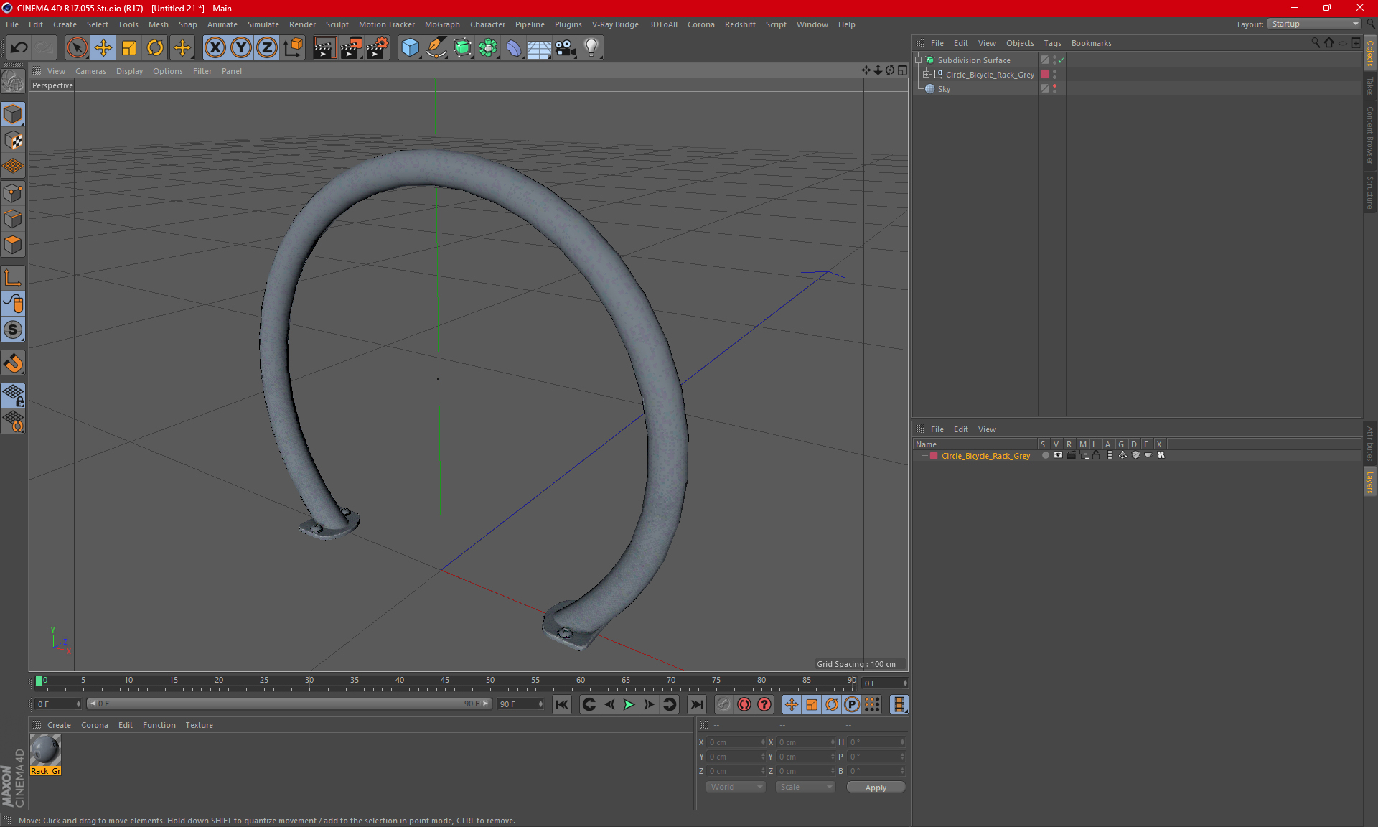1378x827 pixels.
Task: Click Make Editable icon in left palette
Action: click(x=13, y=82)
